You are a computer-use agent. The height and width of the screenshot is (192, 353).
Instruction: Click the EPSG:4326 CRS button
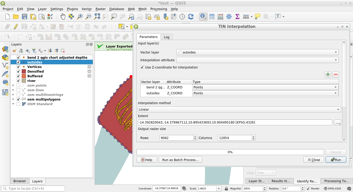pyautogui.click(x=333, y=189)
